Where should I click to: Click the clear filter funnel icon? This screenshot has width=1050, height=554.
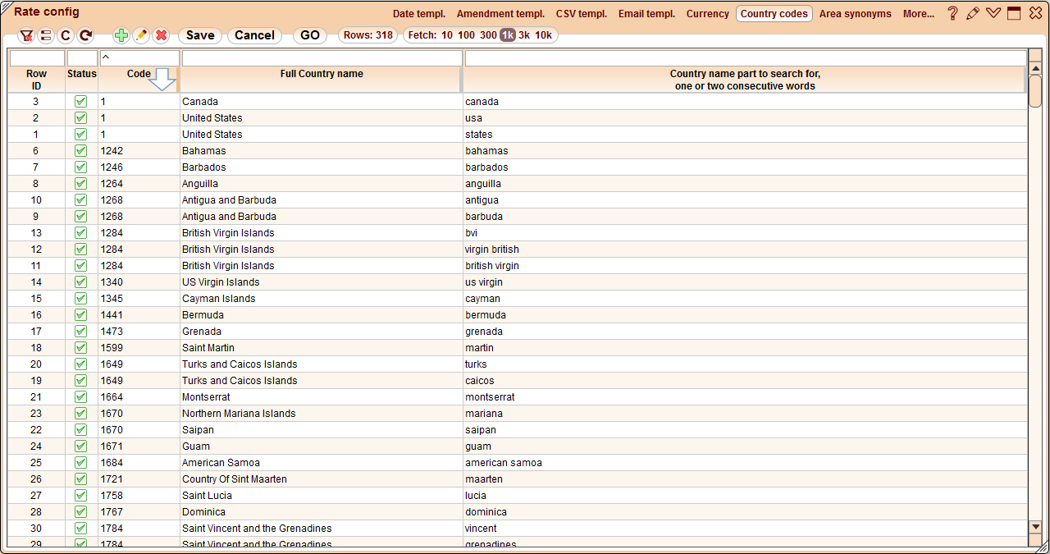pos(26,35)
